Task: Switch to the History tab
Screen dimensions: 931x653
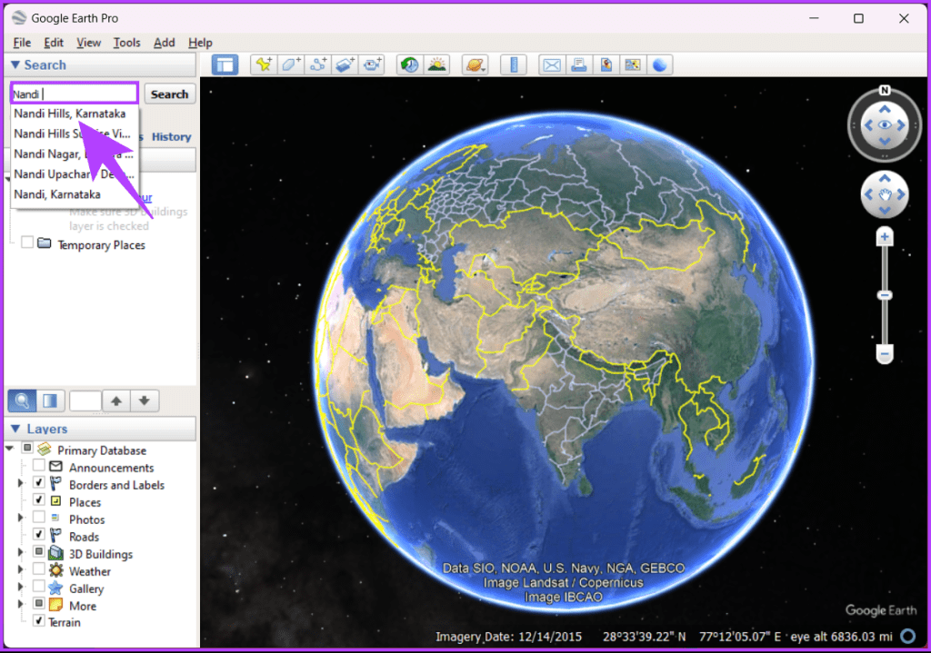Action: tap(172, 136)
